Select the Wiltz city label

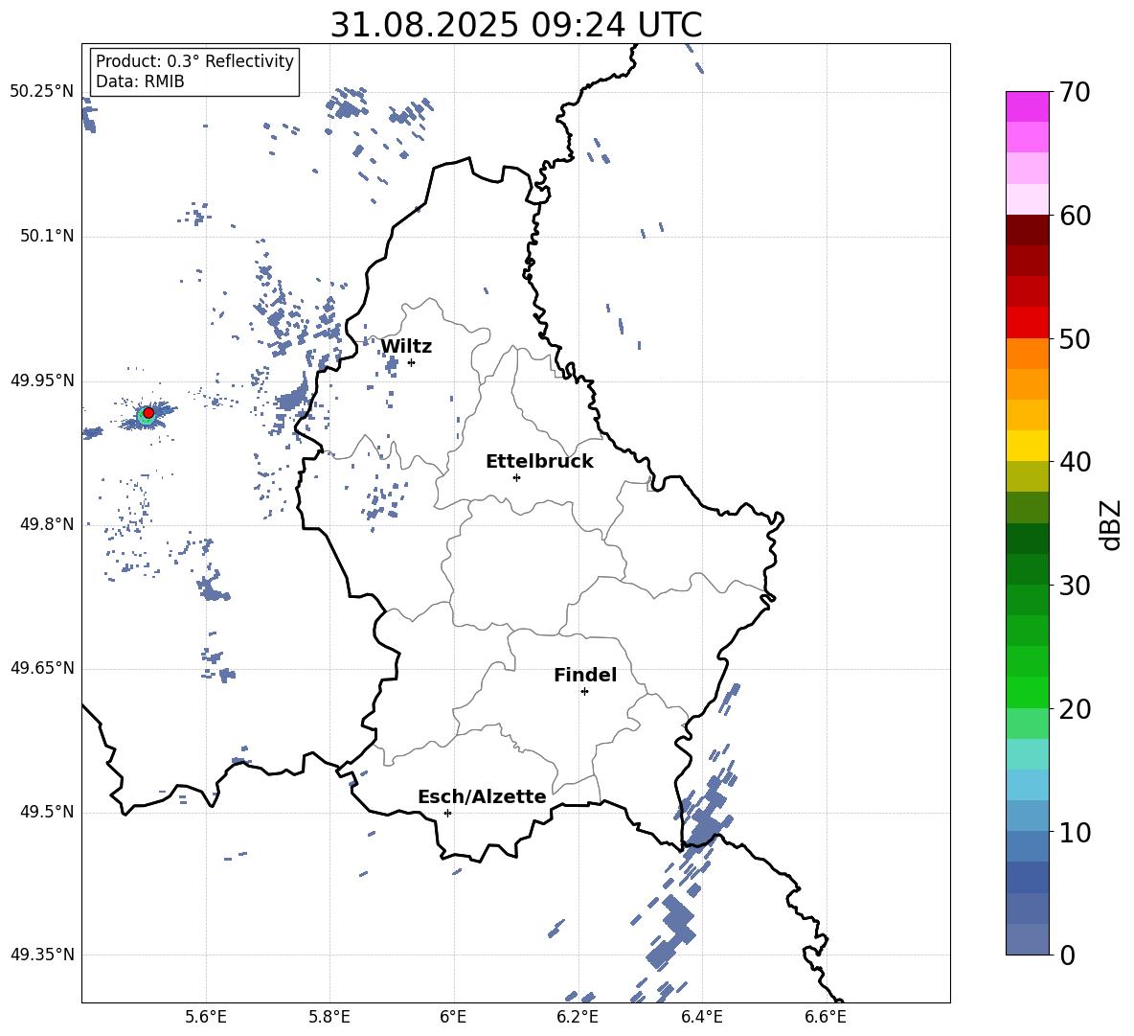tap(406, 347)
